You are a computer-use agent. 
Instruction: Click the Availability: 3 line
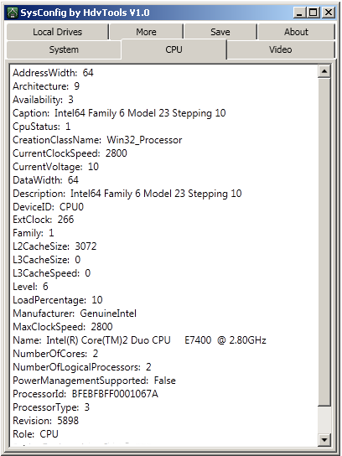[x=43, y=100]
